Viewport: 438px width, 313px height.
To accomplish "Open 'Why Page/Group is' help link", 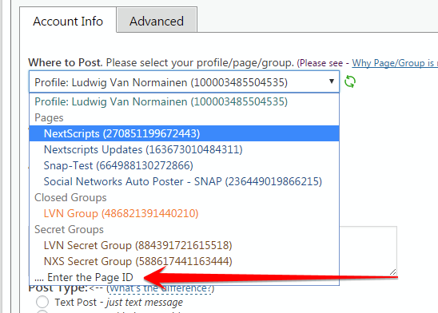I will [395, 63].
